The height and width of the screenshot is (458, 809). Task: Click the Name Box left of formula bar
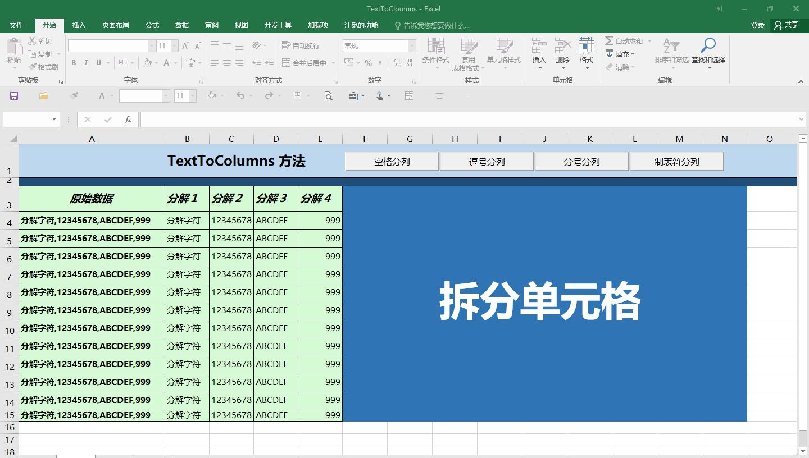28,119
